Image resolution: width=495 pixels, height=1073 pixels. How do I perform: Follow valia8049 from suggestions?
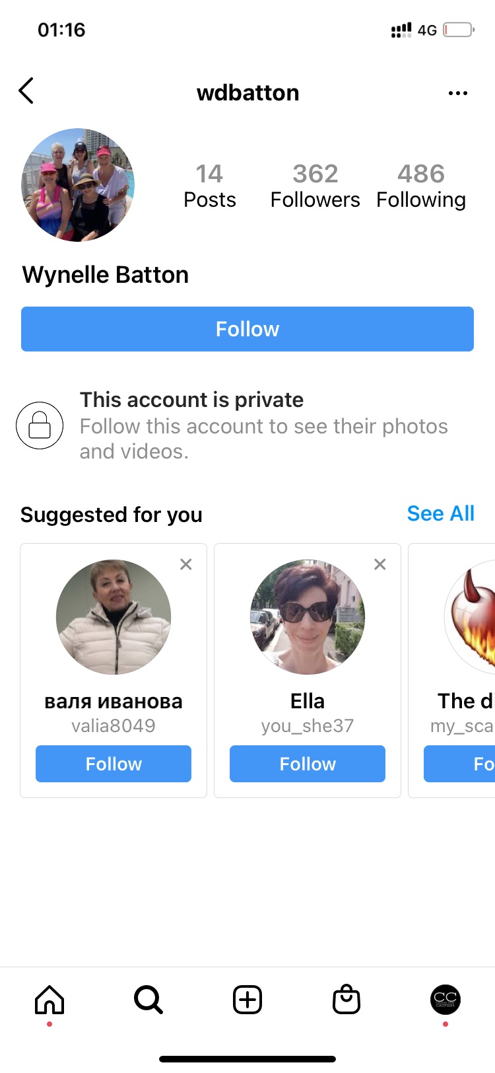[114, 764]
